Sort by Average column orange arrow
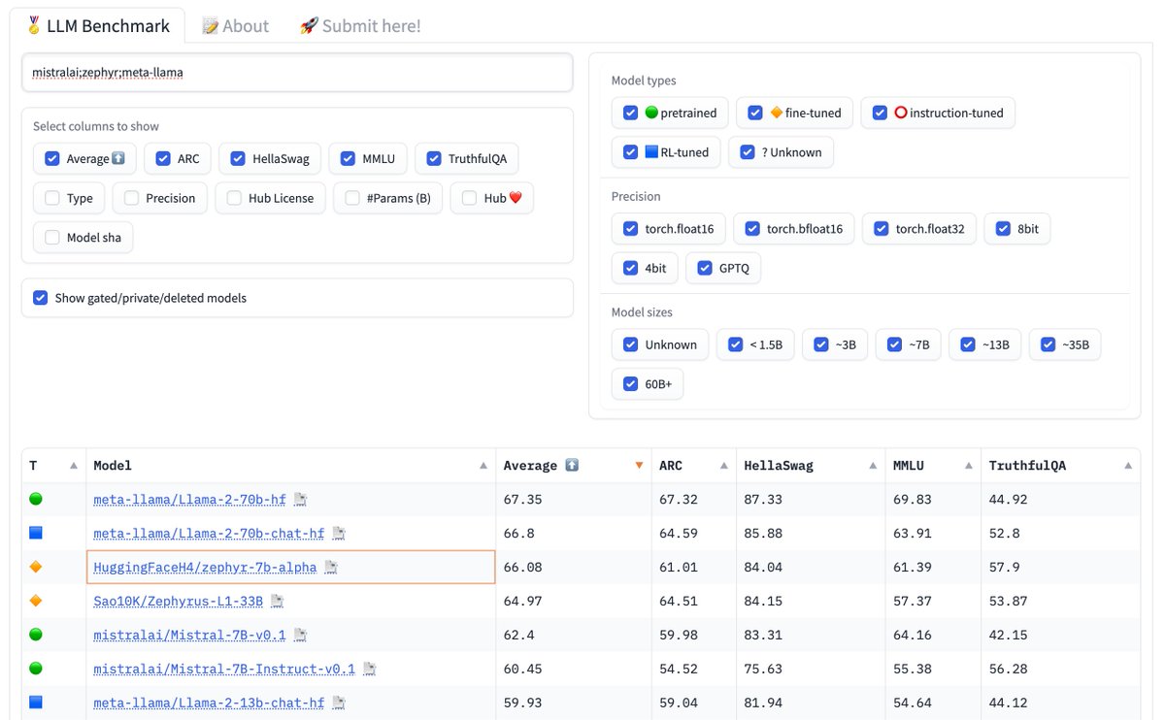 pos(639,467)
